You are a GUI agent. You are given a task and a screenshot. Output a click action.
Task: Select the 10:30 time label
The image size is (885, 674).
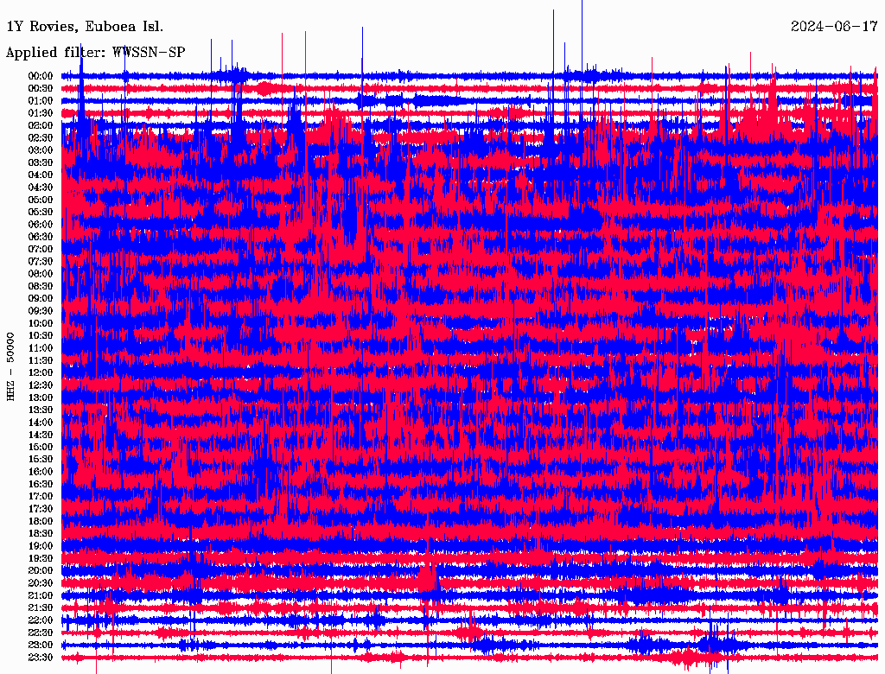[x=41, y=336]
